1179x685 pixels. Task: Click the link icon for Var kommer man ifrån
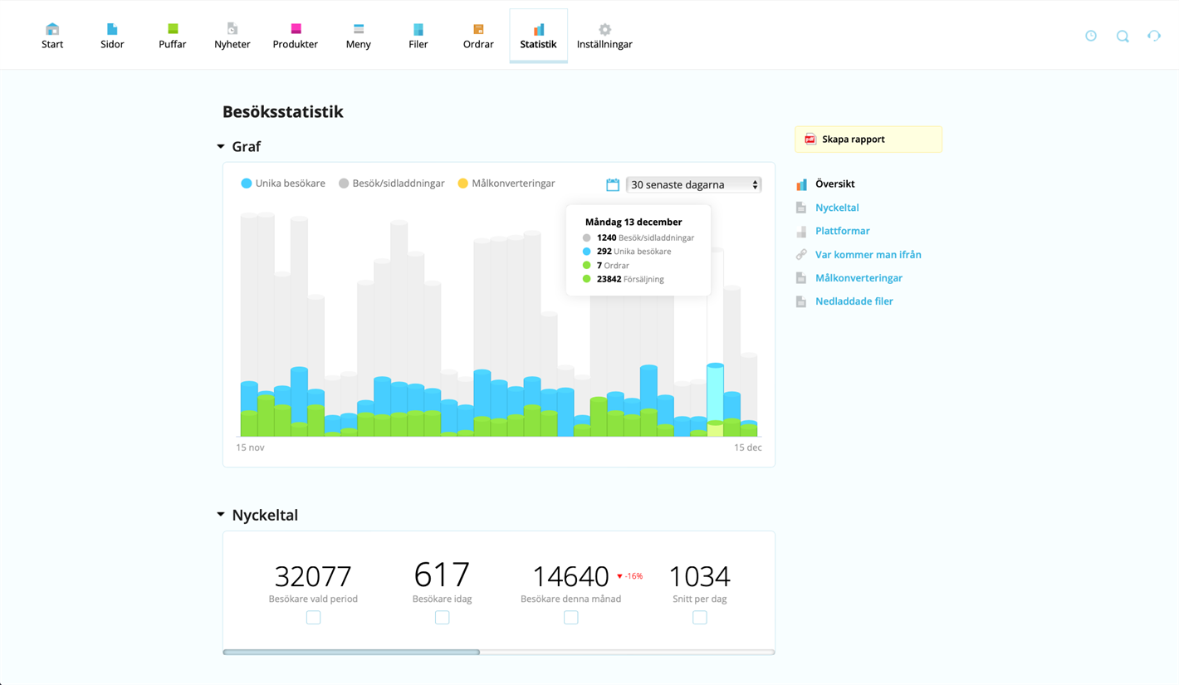point(801,255)
